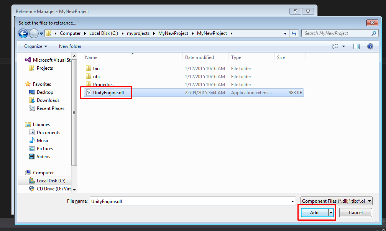The image size is (386, 231).
Task: Click the File name input field
Action: pyautogui.click(x=190, y=201)
